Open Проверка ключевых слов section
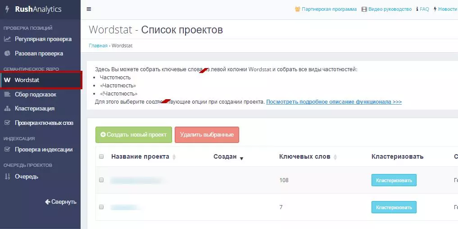458x229 pixels. coord(44,123)
